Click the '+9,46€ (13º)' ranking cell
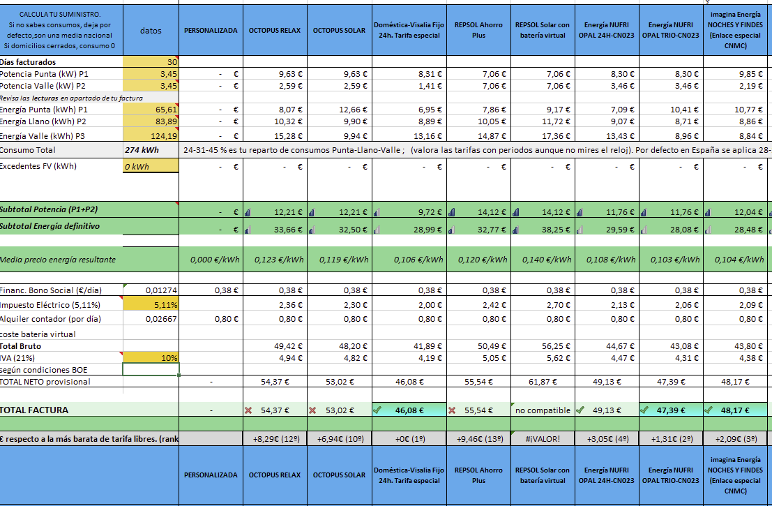Viewport: 772px width, 506px height. pos(478,438)
